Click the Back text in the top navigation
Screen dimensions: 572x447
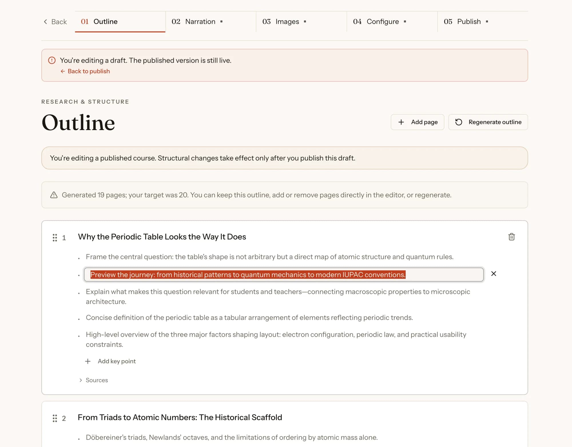pyautogui.click(x=59, y=22)
